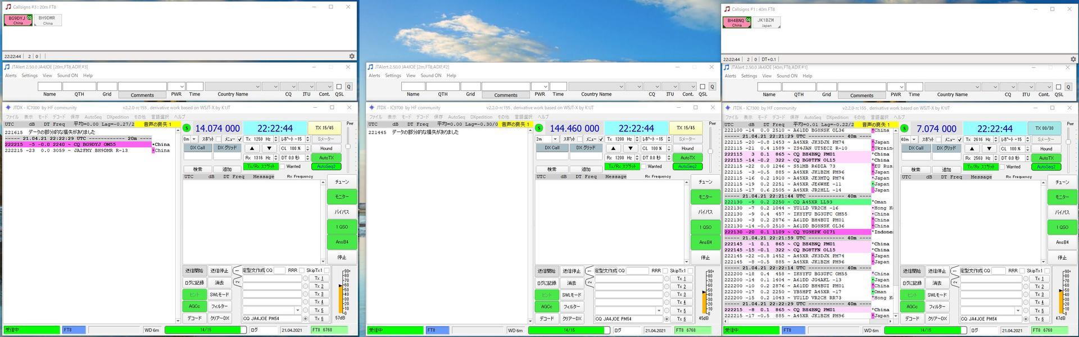
Task: Open ファイル menu in JTDX IC7000
Action: tap(12, 117)
